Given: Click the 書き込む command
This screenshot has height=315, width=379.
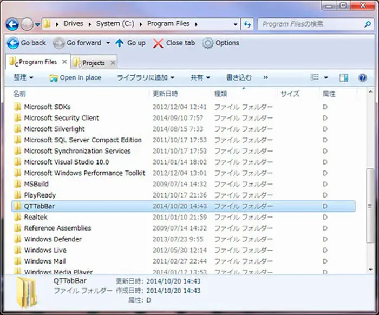Looking at the screenshot, I should point(239,77).
